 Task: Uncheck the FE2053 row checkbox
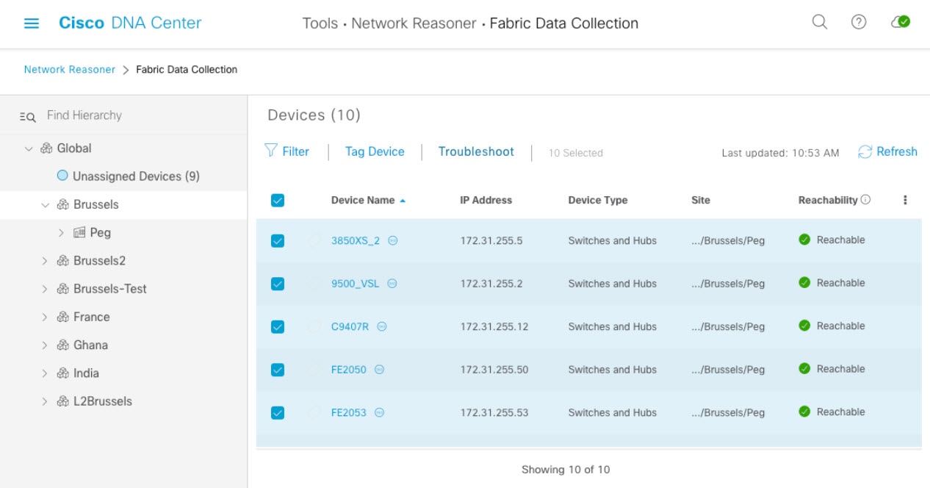click(278, 413)
